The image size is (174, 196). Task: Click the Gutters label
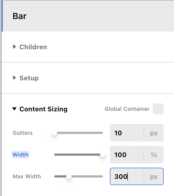(x=23, y=133)
